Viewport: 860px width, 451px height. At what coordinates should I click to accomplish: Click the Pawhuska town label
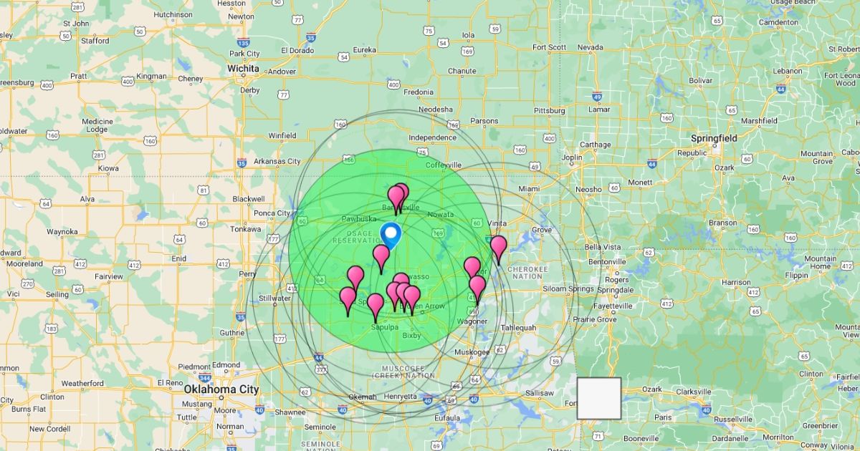tap(359, 218)
